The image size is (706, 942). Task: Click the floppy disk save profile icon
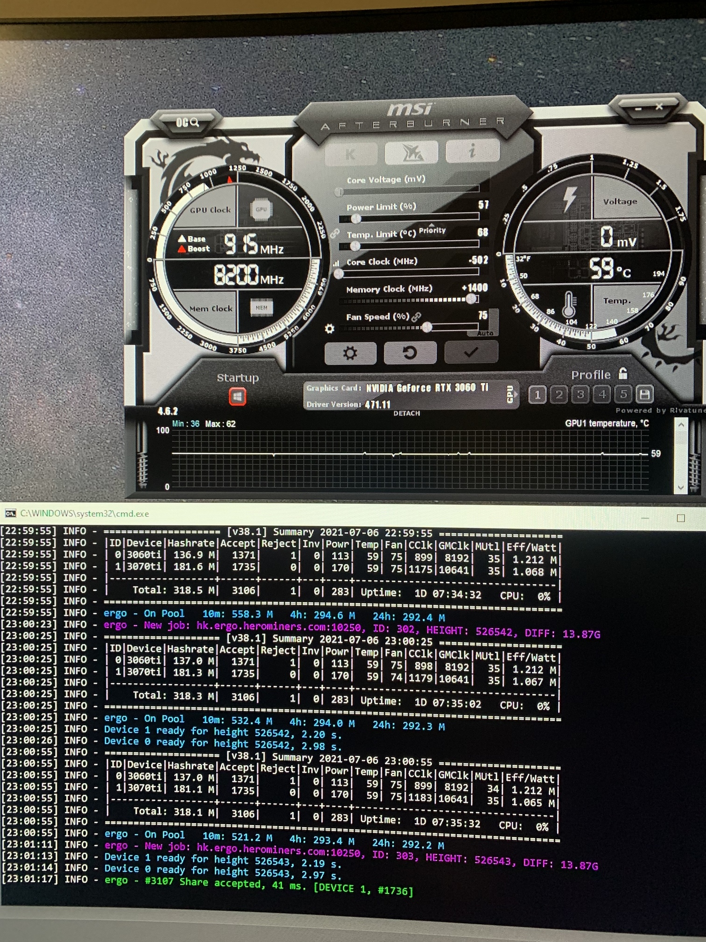pyautogui.click(x=645, y=395)
